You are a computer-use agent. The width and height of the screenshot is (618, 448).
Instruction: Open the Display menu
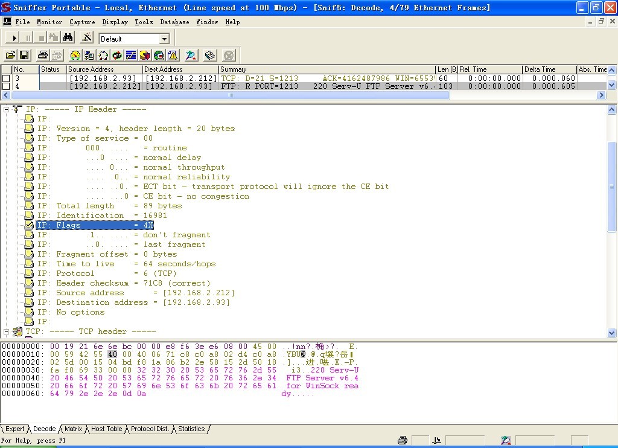coord(115,22)
